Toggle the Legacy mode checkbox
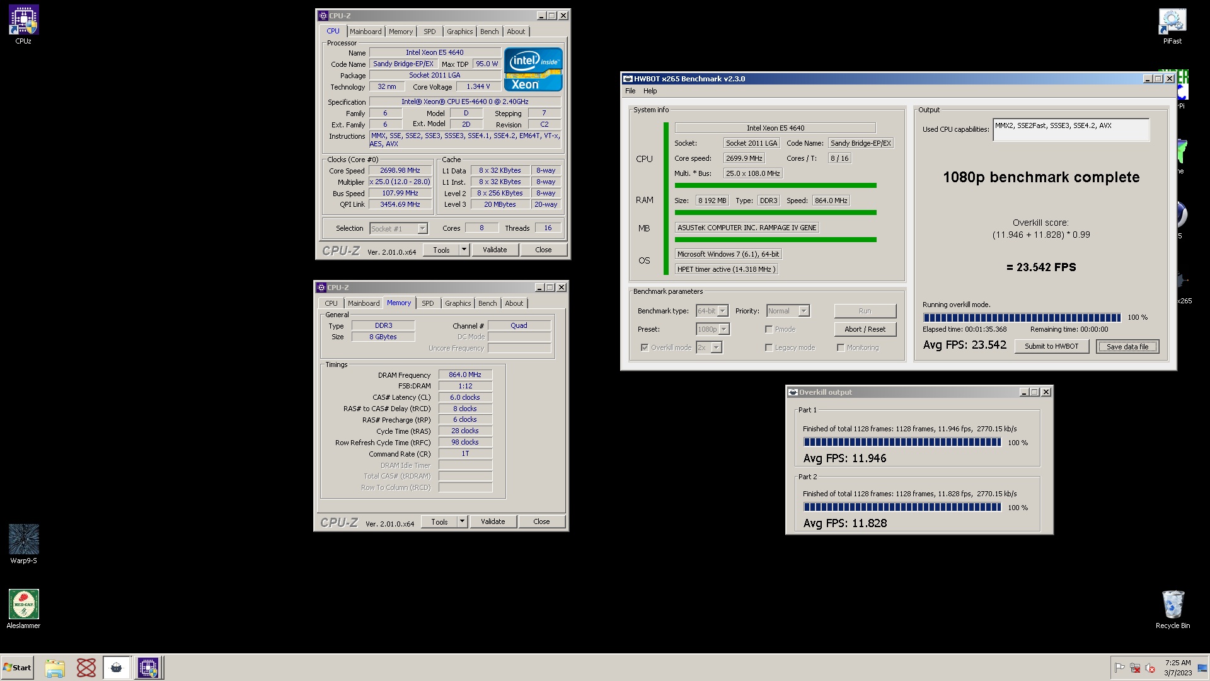Image resolution: width=1210 pixels, height=681 pixels. coord(769,347)
